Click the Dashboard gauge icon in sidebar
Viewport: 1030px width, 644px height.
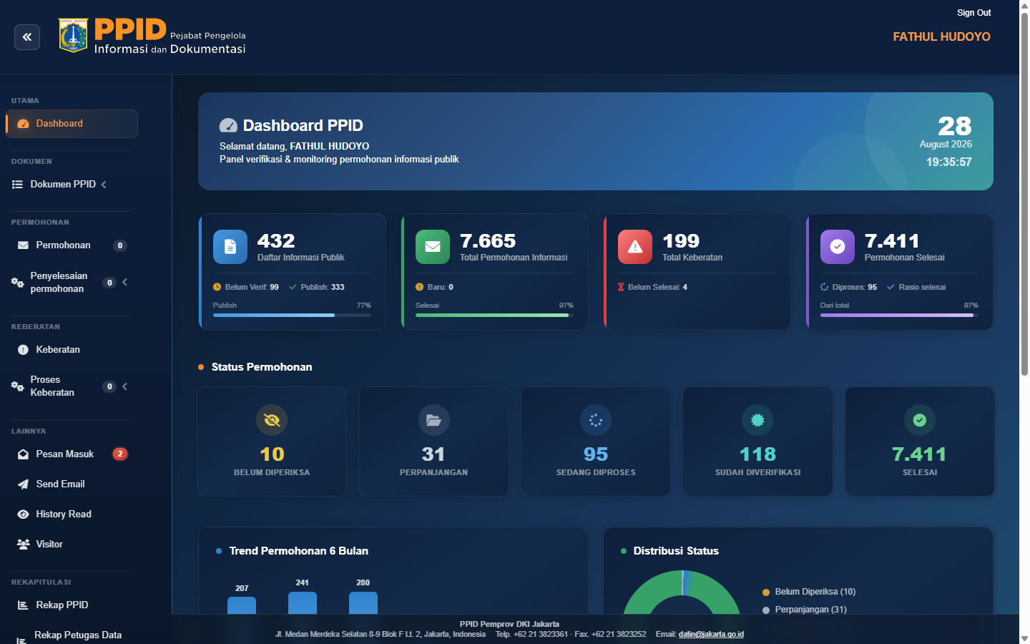point(23,124)
